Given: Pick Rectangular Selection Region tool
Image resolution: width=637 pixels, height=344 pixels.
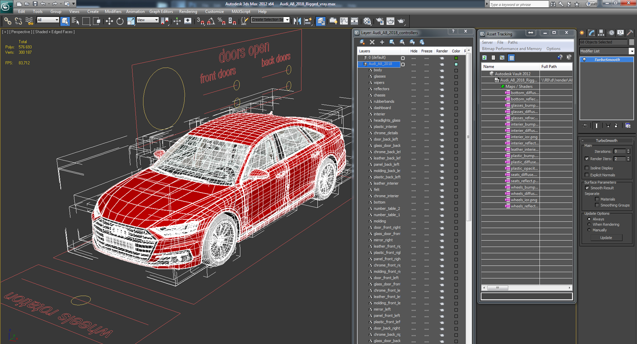Looking at the screenshot, I should [86, 21].
